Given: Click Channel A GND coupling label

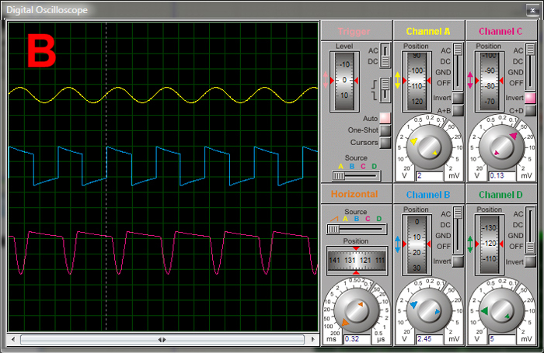Looking at the screenshot, I should tap(443, 72).
